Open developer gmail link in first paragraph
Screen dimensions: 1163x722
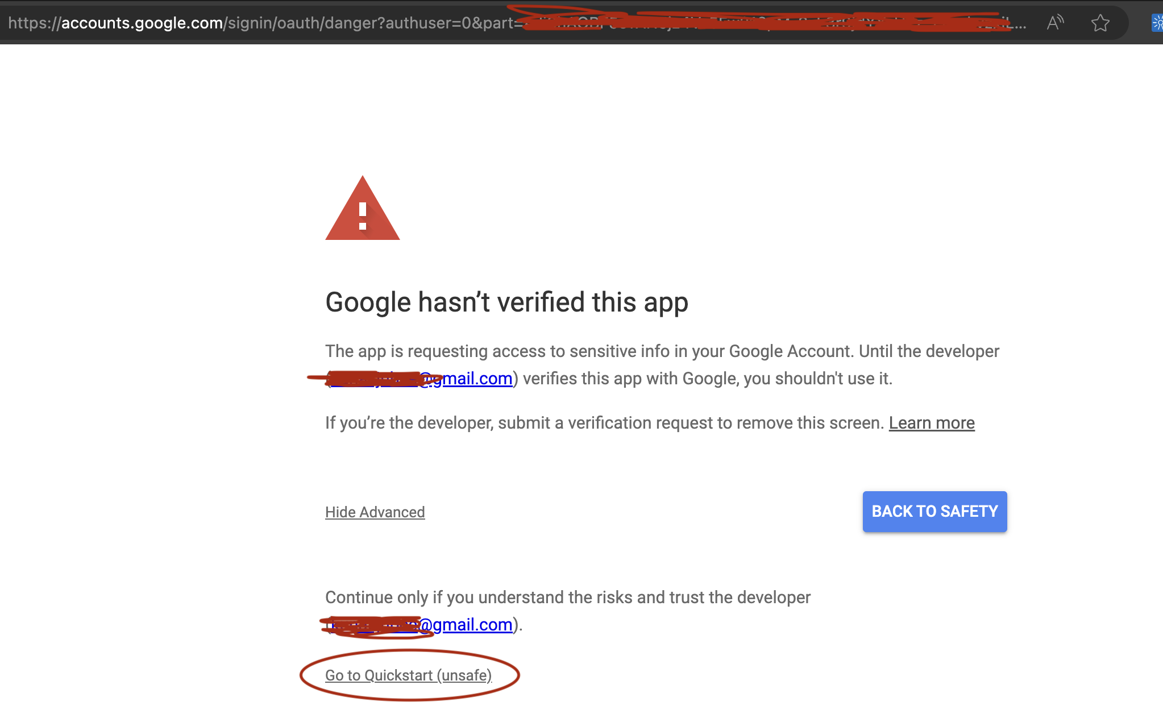421,379
